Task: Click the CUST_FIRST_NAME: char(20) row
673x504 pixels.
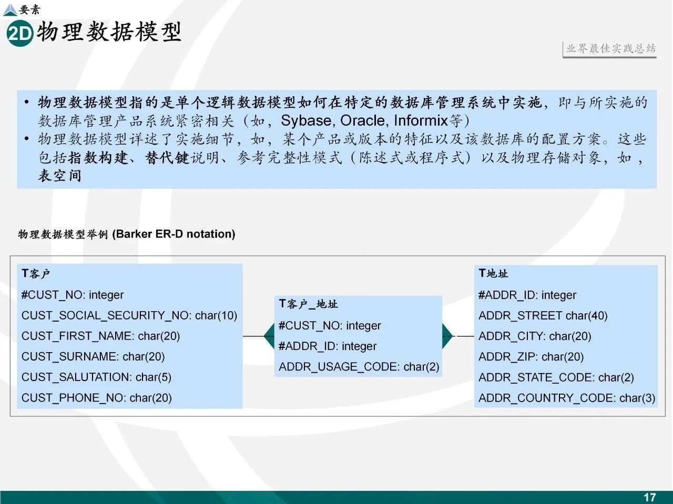Action: [x=100, y=336]
